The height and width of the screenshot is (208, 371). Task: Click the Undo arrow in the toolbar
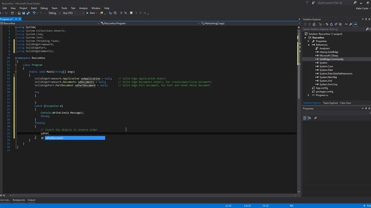[x=34, y=13]
